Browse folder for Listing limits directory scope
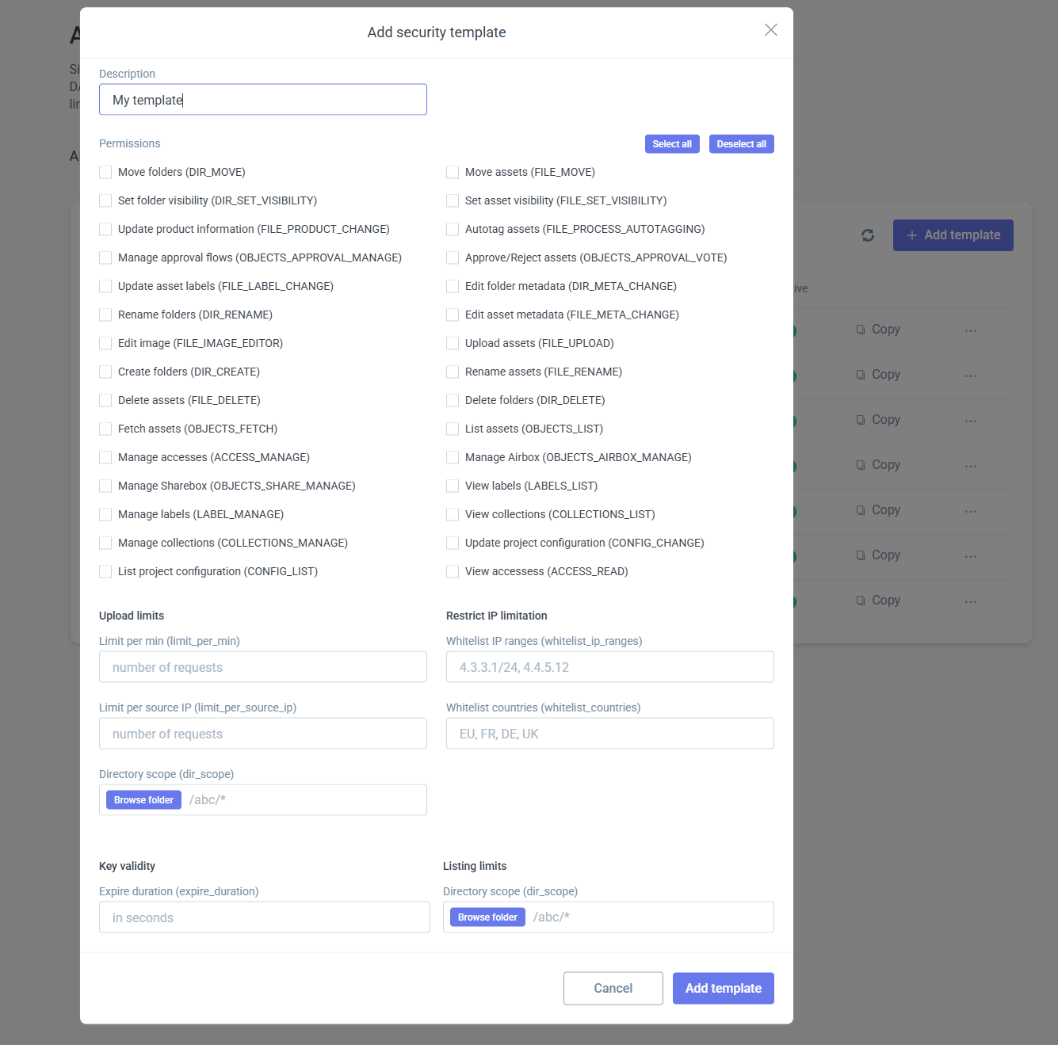This screenshot has height=1045, width=1058. [x=487, y=917]
